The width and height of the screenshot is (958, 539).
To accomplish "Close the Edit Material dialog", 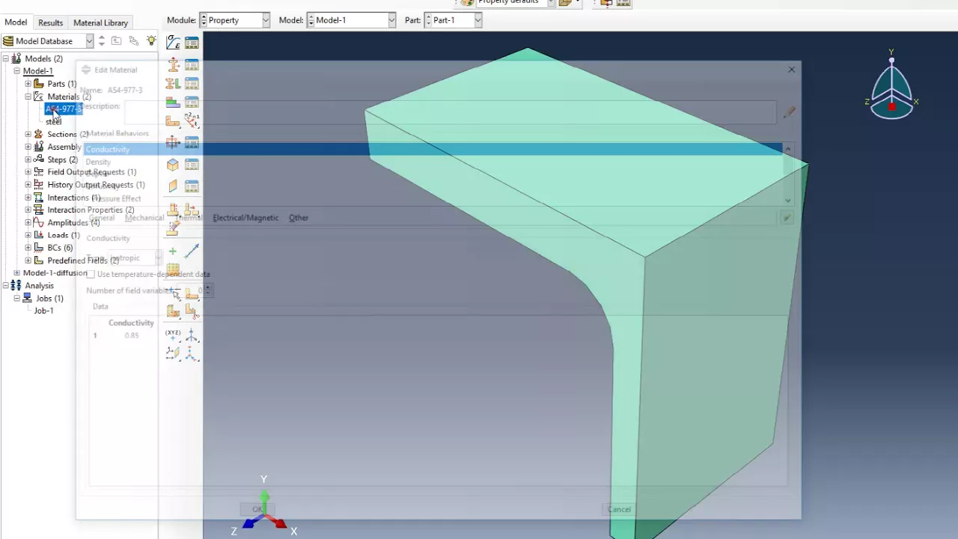I will 791,70.
